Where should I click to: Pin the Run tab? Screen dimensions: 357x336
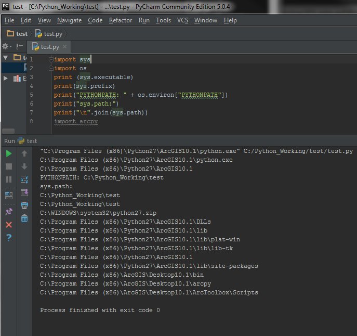tap(9, 212)
